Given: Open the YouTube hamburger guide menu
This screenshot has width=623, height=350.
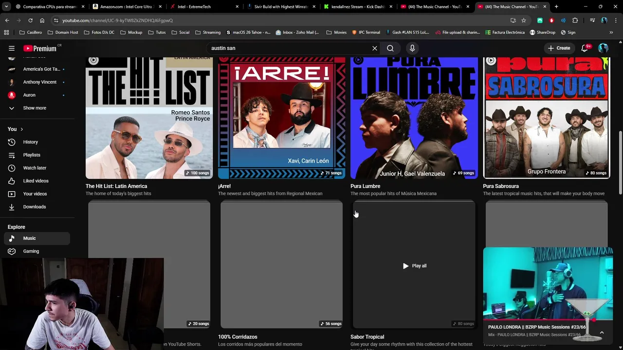Looking at the screenshot, I should 12,48.
